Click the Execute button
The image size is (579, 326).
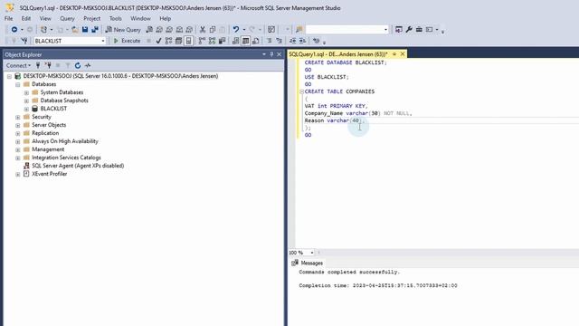[x=127, y=41]
